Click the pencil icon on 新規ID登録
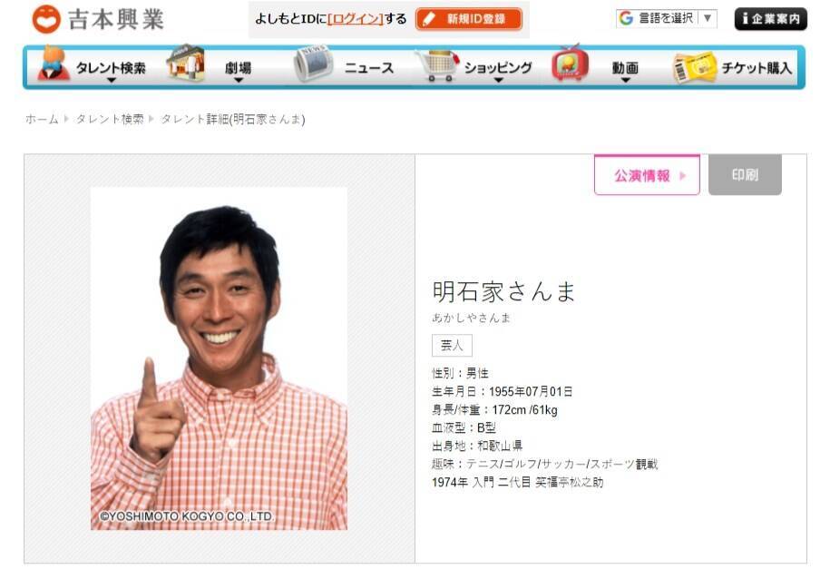Screen dimensions: 820x569 coord(429,19)
